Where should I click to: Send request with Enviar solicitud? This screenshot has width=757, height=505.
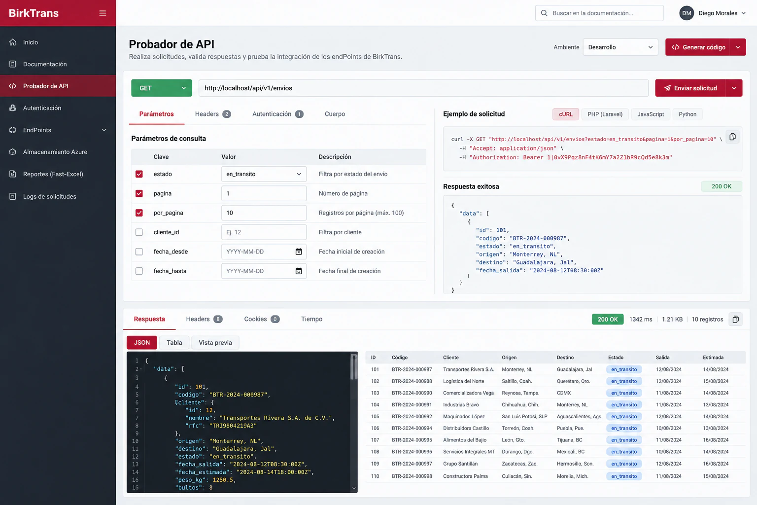pyautogui.click(x=690, y=88)
